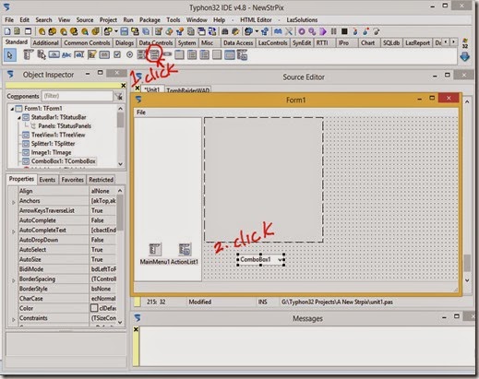This screenshot has width=479, height=379.
Task: Choose the TCheckBox component in palette
Action: click(117, 55)
